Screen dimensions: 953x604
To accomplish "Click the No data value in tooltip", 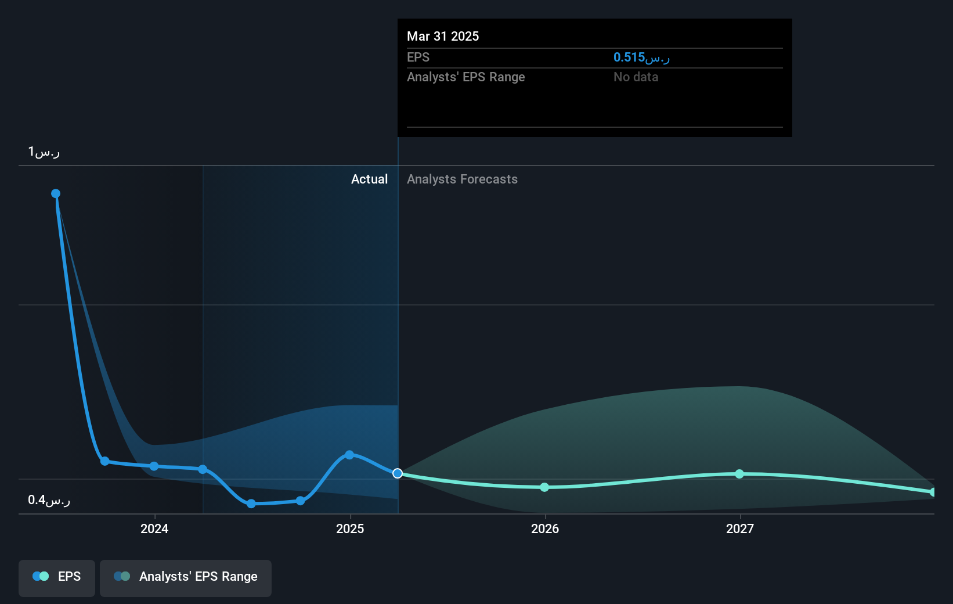I will [x=636, y=77].
